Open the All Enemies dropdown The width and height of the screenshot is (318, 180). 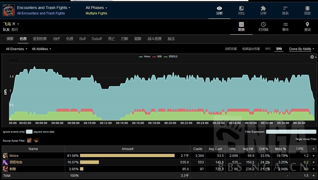(x=16, y=49)
